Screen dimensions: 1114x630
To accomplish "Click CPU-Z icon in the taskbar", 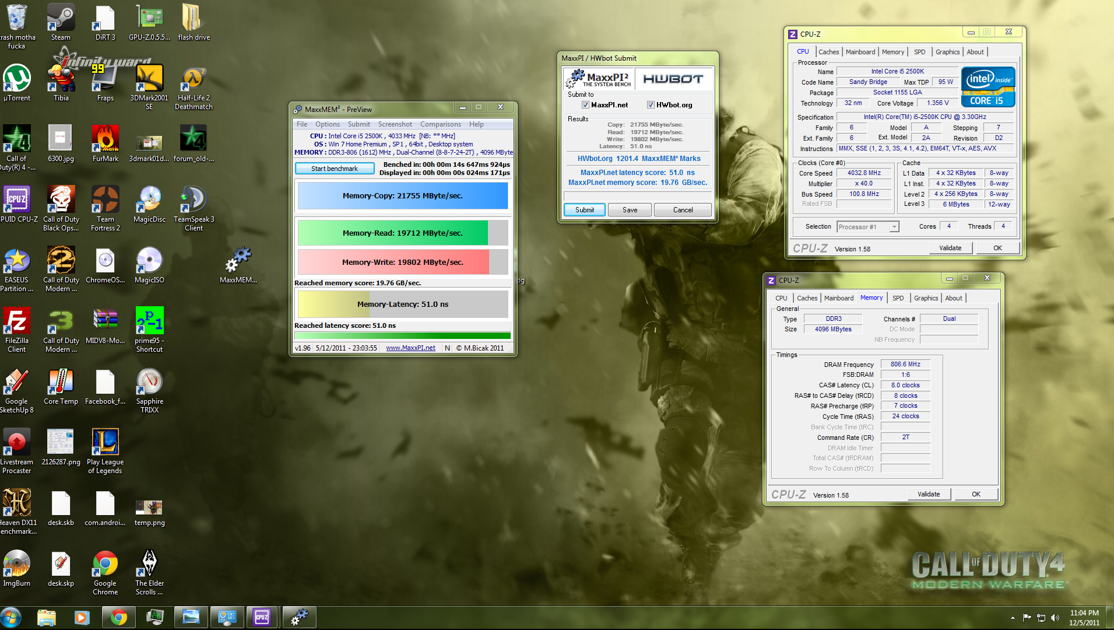I will [262, 617].
